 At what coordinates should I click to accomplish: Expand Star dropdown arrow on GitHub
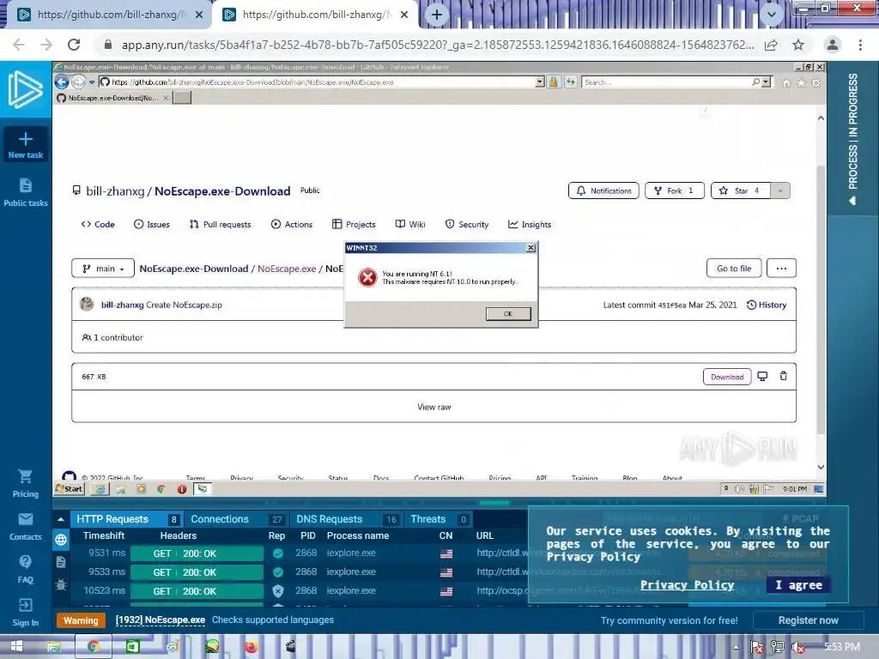tap(779, 190)
